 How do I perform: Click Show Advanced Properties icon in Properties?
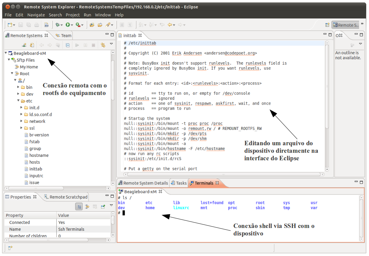pos(87,207)
